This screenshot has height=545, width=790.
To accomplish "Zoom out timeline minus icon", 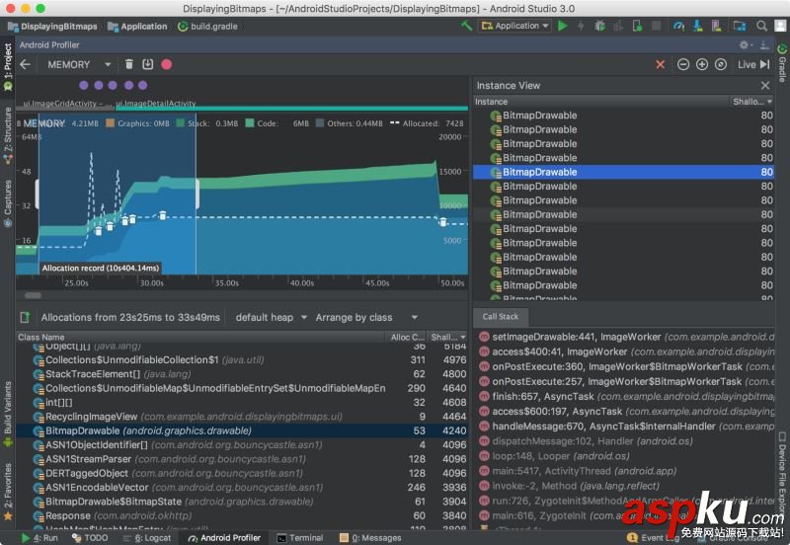I will [x=683, y=64].
